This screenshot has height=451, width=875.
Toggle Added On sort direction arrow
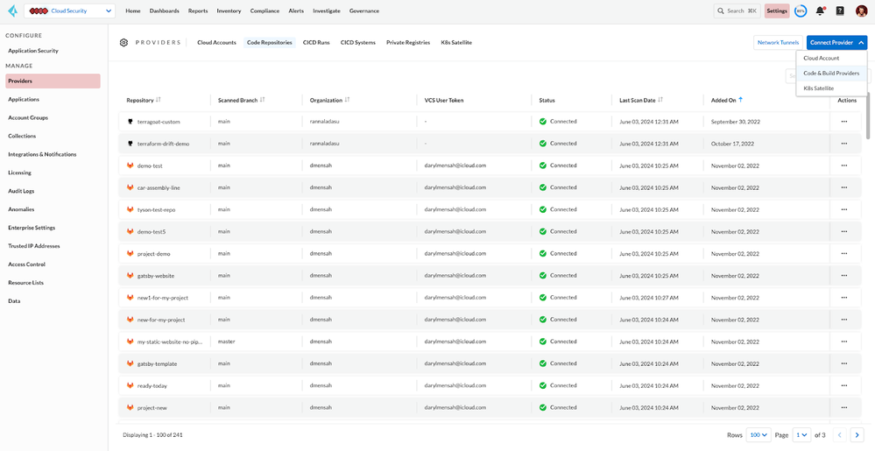point(741,100)
